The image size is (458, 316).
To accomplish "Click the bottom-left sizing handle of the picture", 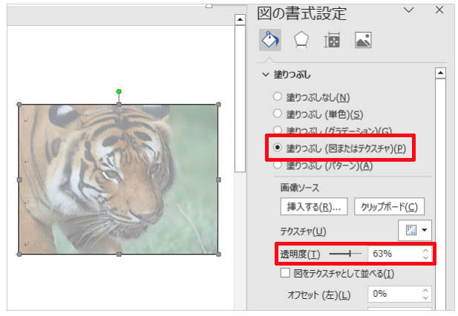I will pyautogui.click(x=19, y=254).
